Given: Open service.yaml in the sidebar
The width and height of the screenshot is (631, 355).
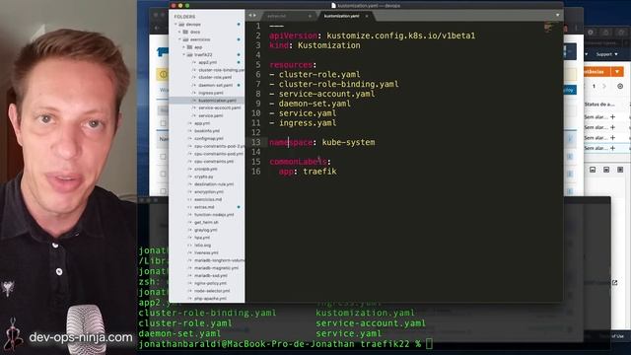Looking at the screenshot, I should point(210,115).
